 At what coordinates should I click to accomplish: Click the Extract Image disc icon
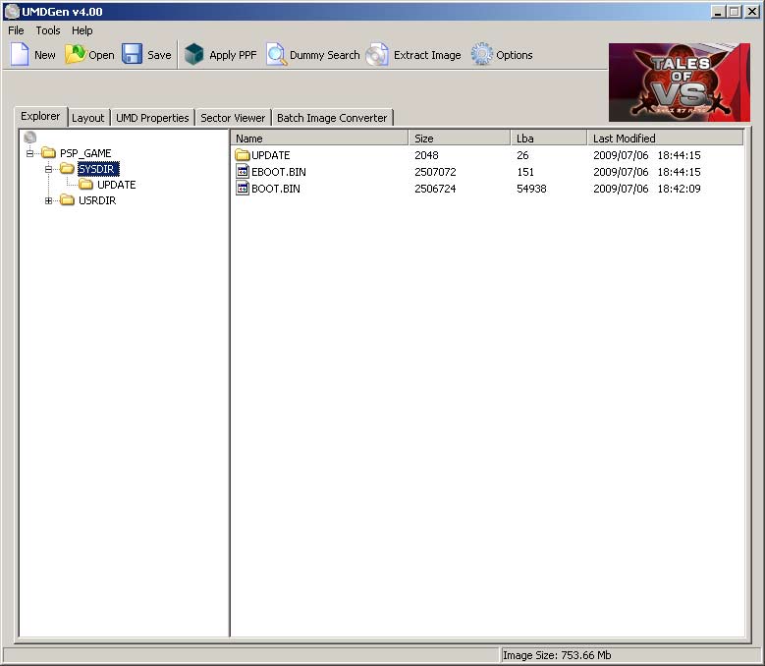377,54
